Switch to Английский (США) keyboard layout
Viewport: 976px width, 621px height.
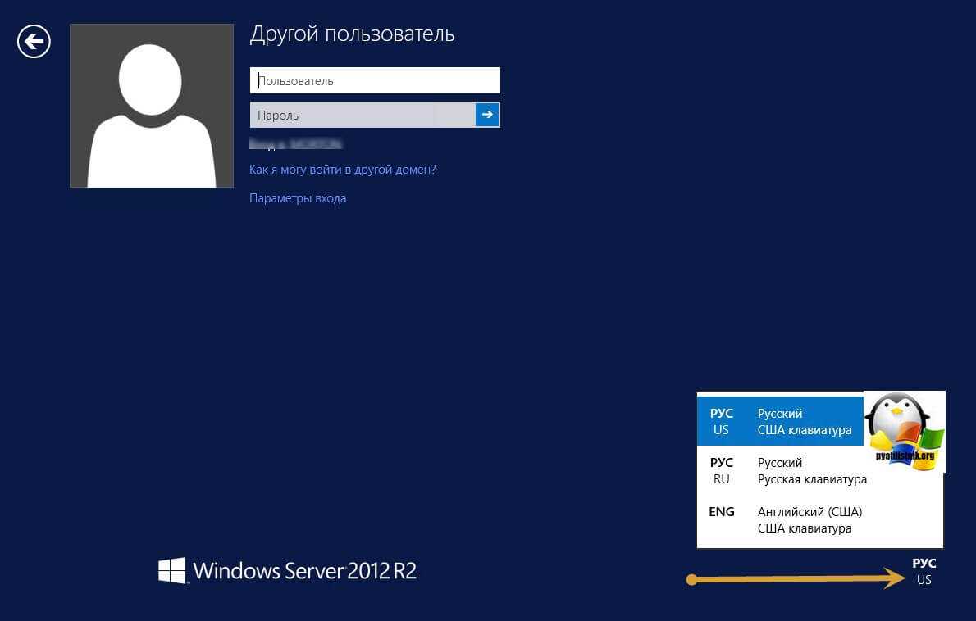pos(810,520)
